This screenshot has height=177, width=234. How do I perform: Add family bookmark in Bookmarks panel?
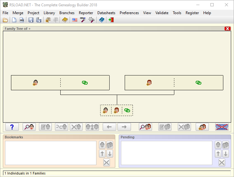click(110, 145)
